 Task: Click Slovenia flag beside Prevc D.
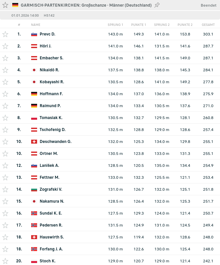tap(34, 34)
